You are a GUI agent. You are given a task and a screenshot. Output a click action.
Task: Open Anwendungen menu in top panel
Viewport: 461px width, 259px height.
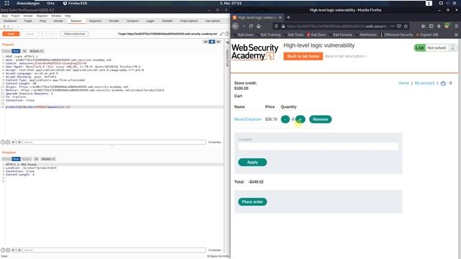28,3
